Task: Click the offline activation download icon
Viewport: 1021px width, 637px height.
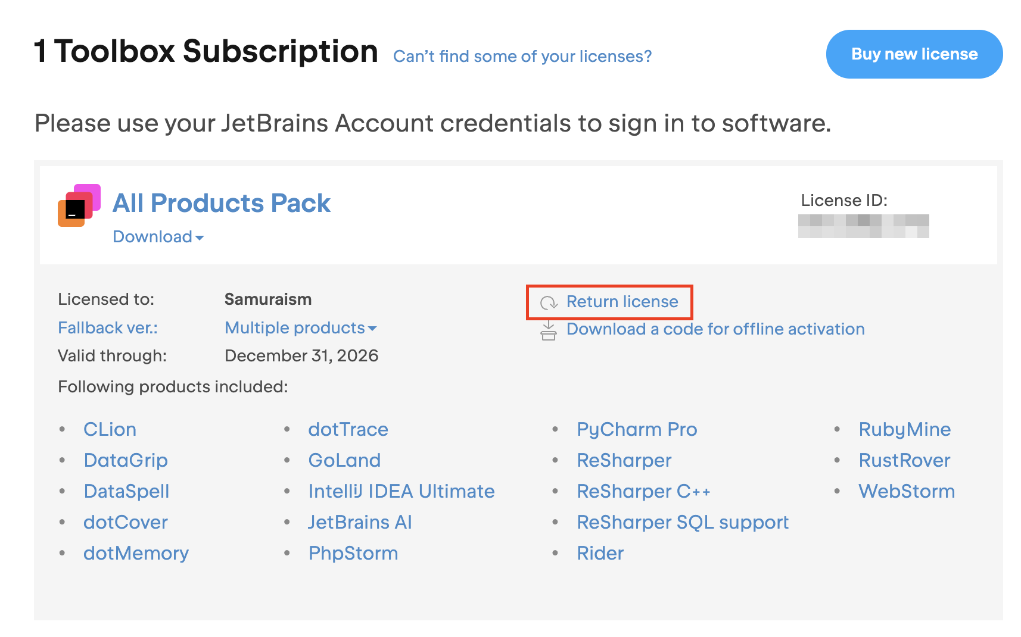Action: 549,330
